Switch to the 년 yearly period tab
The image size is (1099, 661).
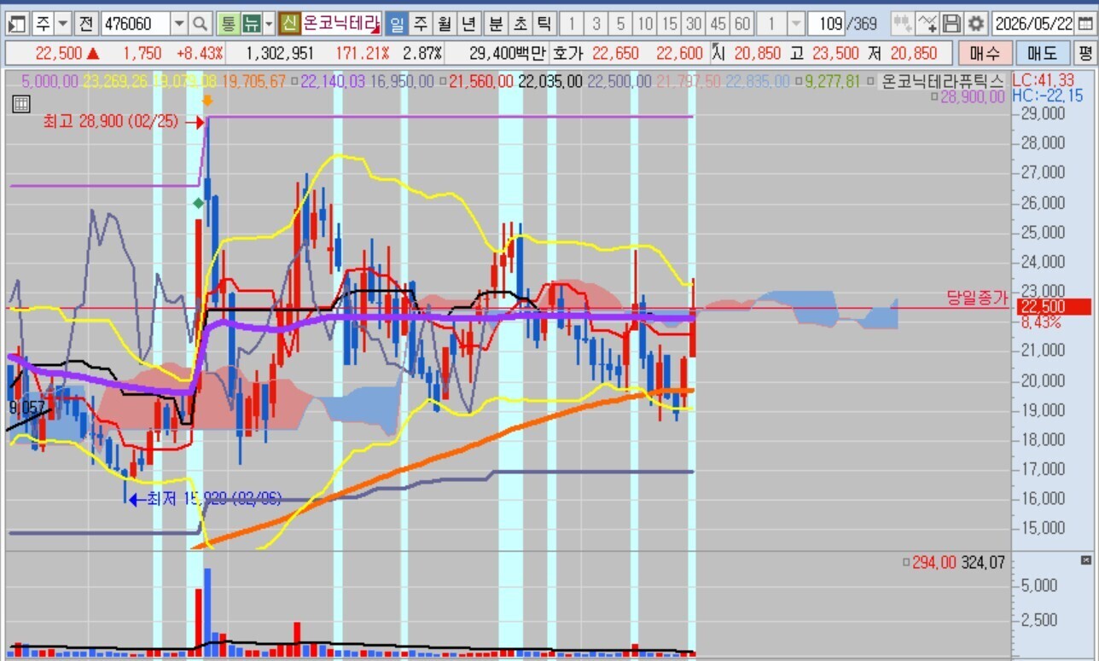click(469, 23)
